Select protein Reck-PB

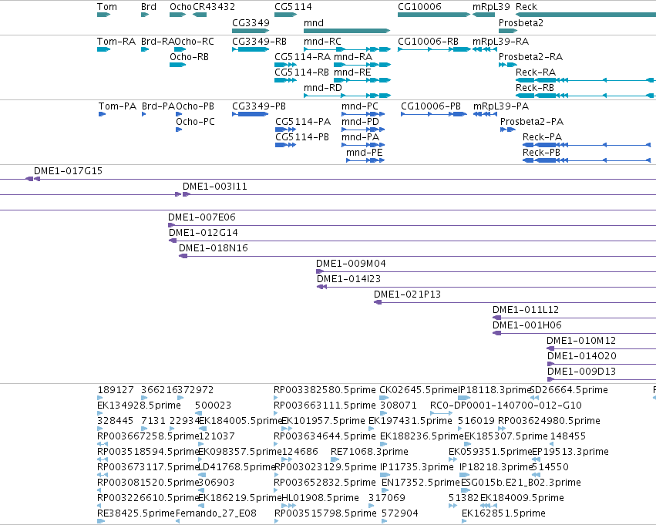[x=587, y=160]
